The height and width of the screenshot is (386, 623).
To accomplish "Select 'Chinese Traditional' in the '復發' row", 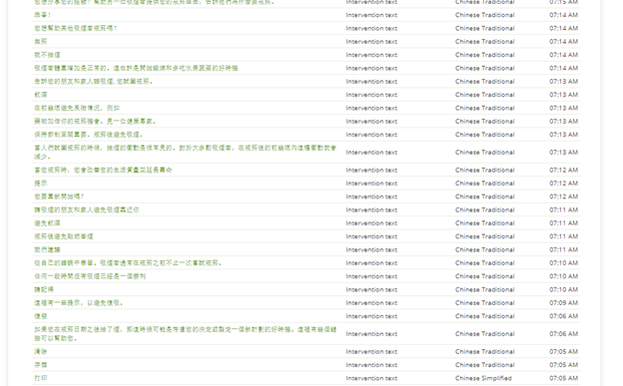I will (x=485, y=316).
